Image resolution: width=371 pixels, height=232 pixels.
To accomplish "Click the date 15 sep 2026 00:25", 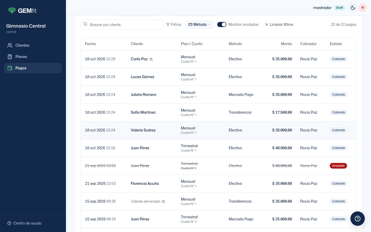I will (x=100, y=219).
